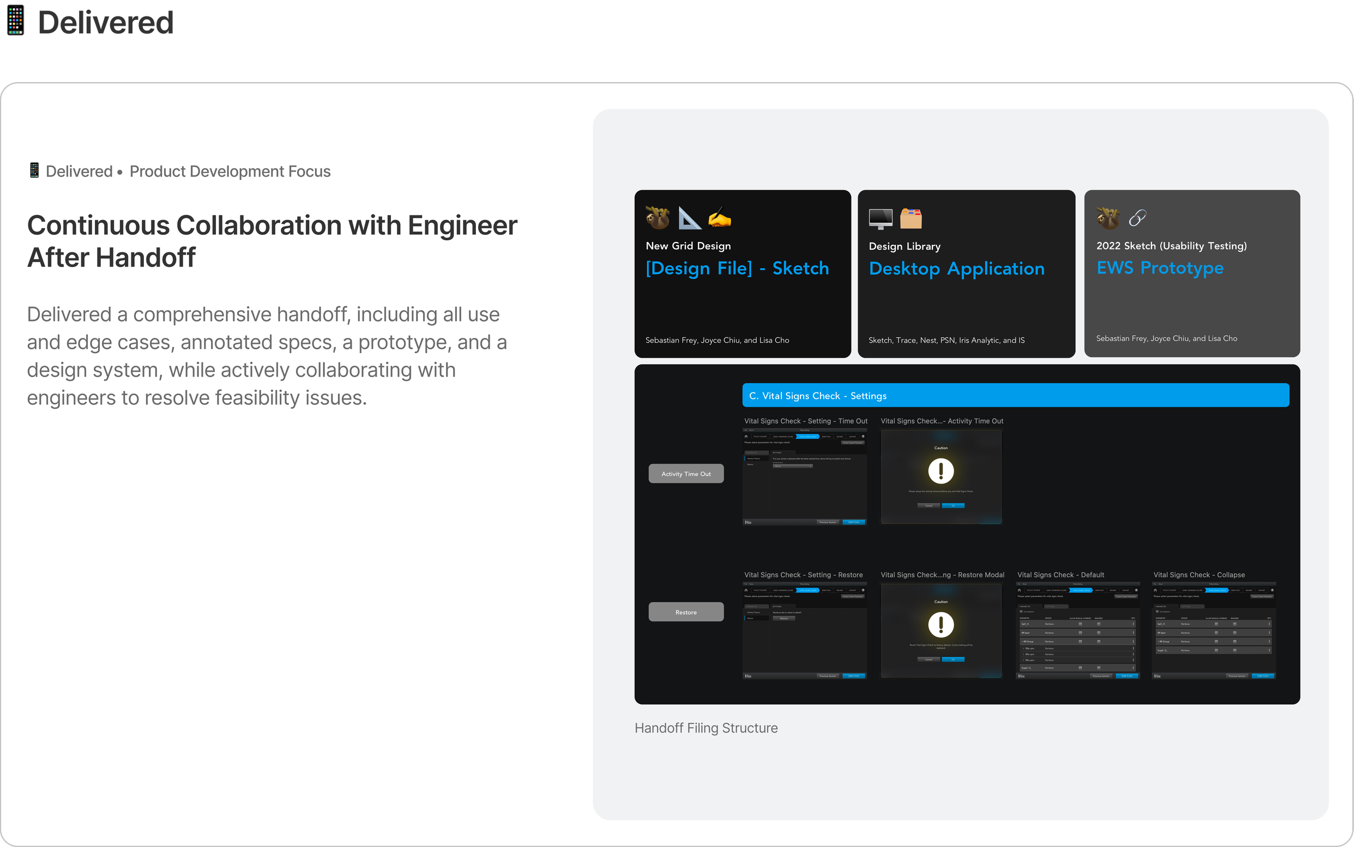The width and height of the screenshot is (1363, 847).
Task: Click the phone emoji beside Delivered header
Action: [x=16, y=20]
